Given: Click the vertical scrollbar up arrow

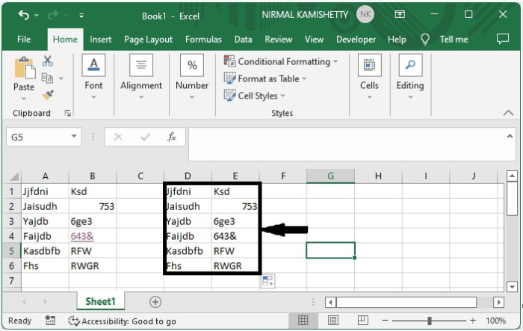Looking at the screenshot, I should click(x=512, y=176).
